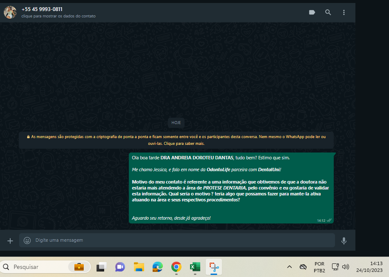Search within the conversation
The width and height of the screenshot is (389, 277).
coord(328,12)
